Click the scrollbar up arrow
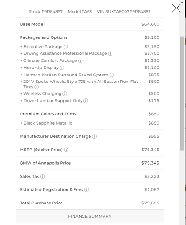 tap(182, 3)
